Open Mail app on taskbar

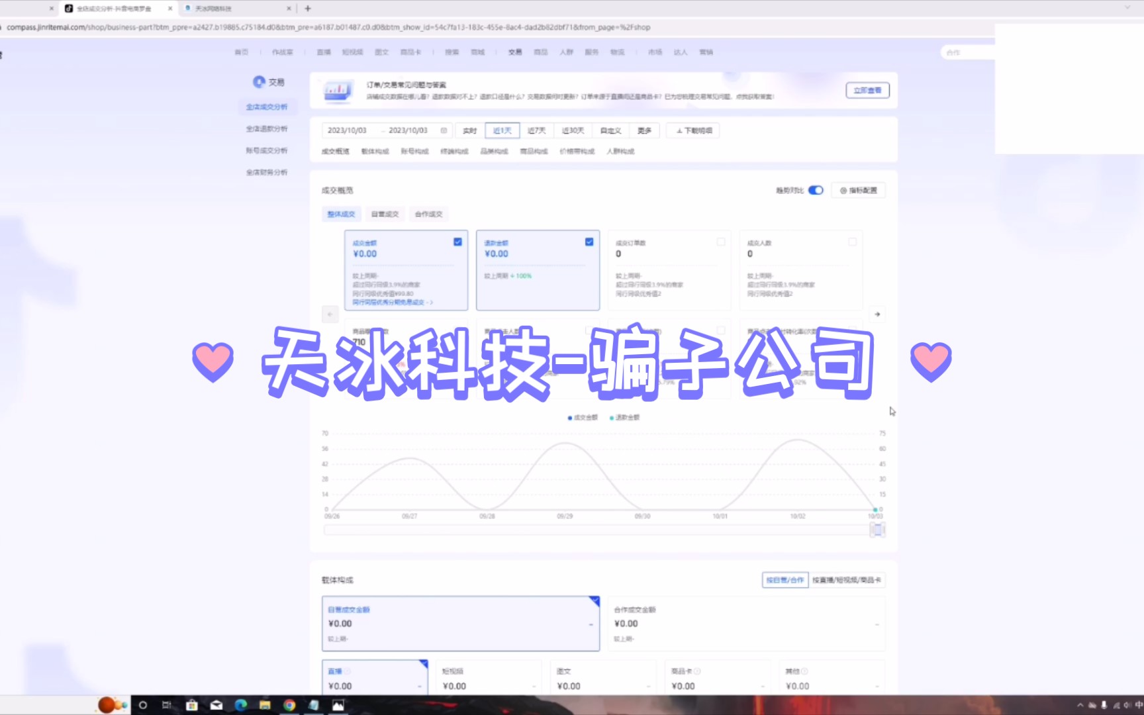click(216, 705)
